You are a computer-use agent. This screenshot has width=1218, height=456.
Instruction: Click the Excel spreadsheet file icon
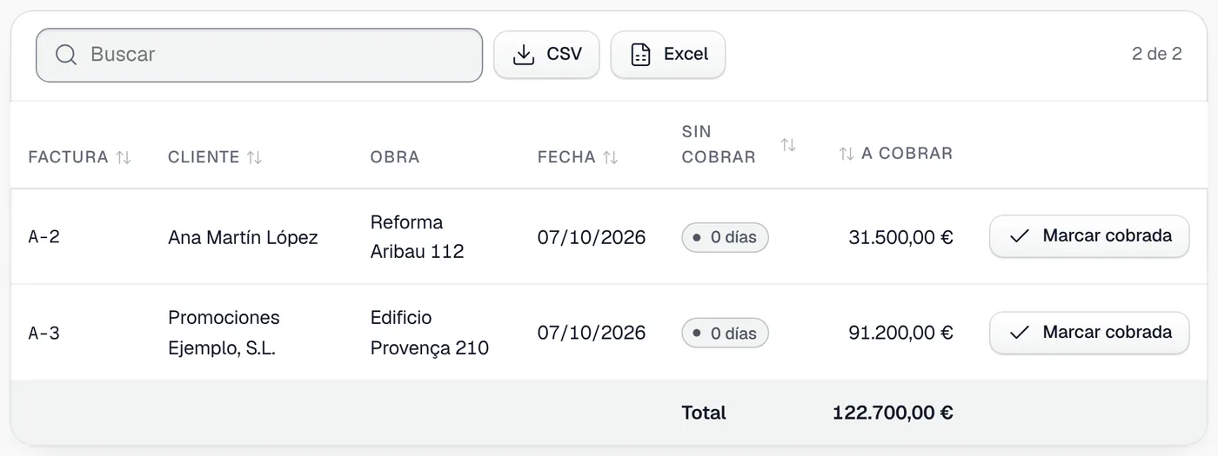tap(640, 55)
